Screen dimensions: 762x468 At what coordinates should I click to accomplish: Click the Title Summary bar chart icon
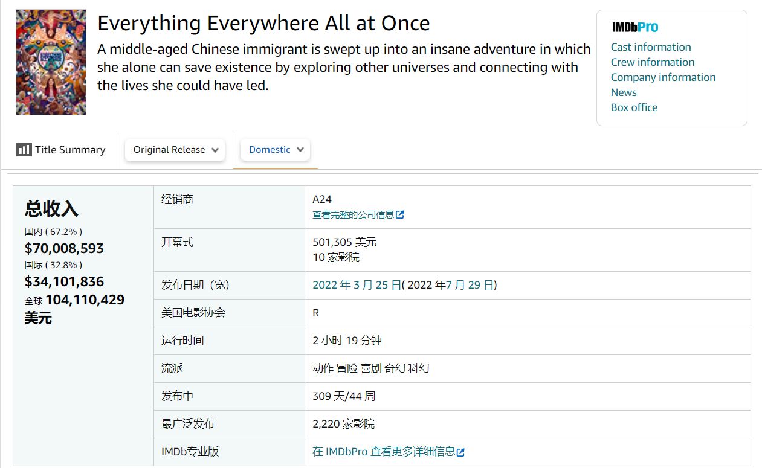click(x=24, y=149)
